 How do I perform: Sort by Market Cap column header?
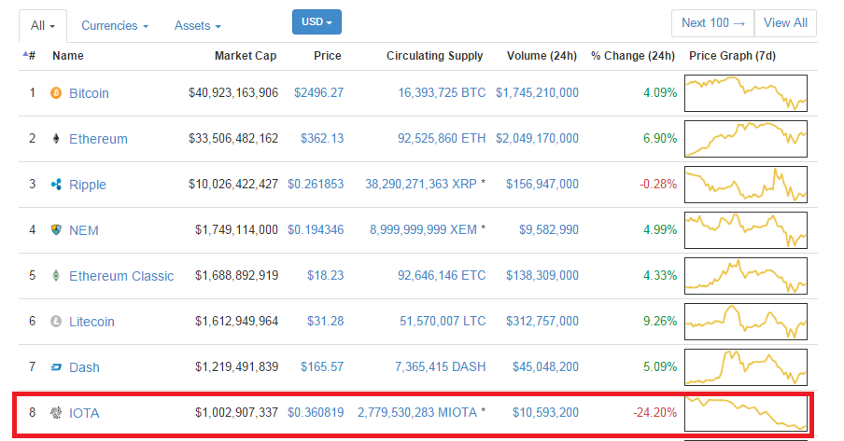click(246, 56)
